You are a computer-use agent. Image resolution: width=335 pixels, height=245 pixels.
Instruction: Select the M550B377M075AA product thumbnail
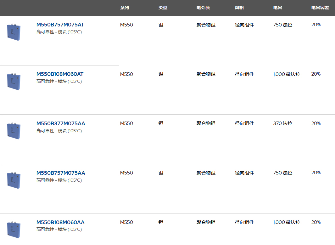click(x=14, y=131)
